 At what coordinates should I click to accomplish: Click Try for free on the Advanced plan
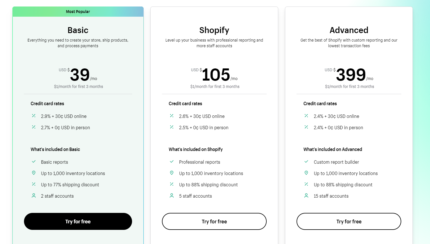[x=349, y=221]
